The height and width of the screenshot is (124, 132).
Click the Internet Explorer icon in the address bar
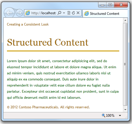pyautogui.click(x=28, y=13)
